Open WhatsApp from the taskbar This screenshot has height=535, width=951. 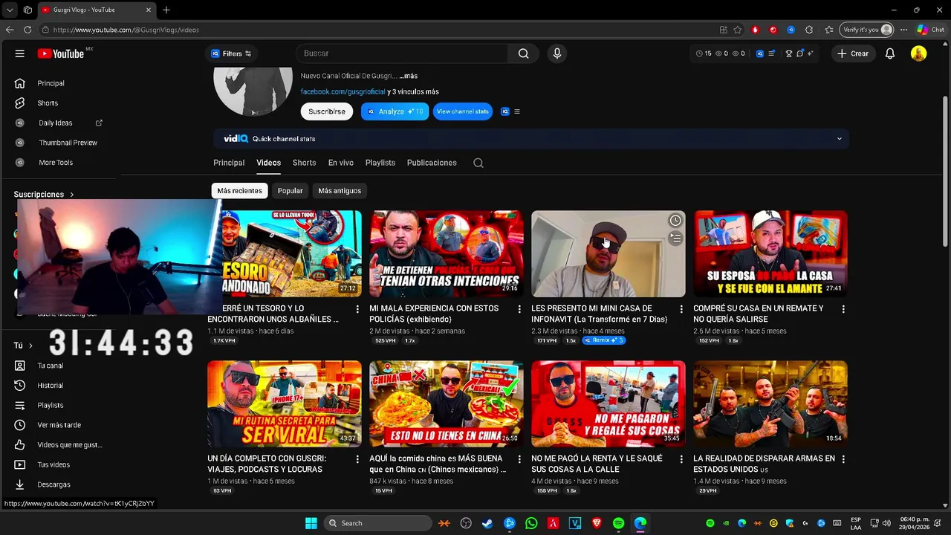[x=531, y=523]
